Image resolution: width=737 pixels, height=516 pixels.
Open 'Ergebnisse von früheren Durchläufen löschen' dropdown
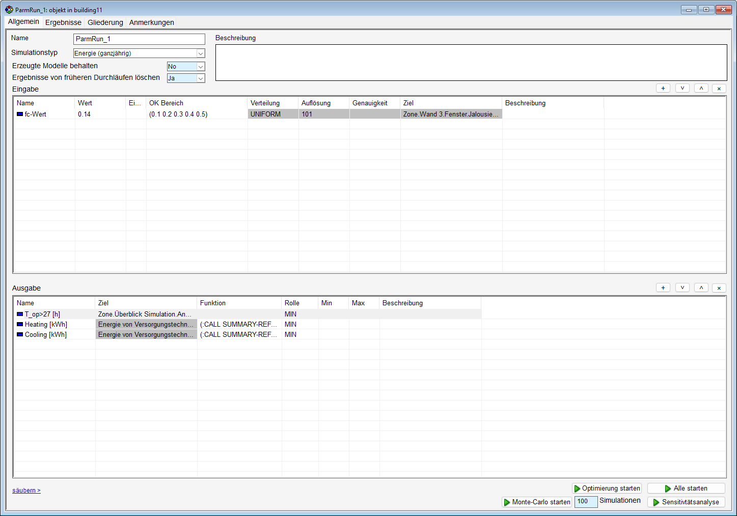coord(200,78)
